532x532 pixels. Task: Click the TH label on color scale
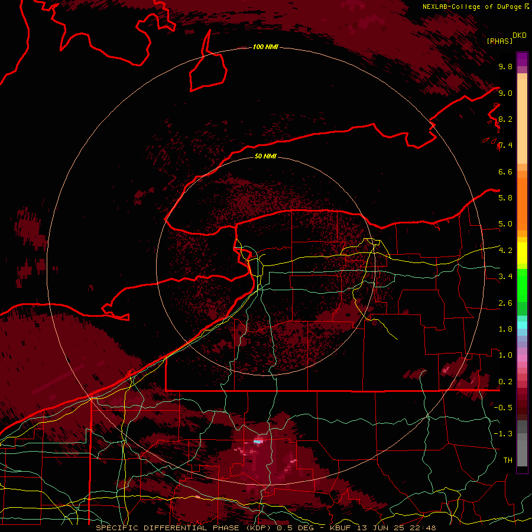508,460
